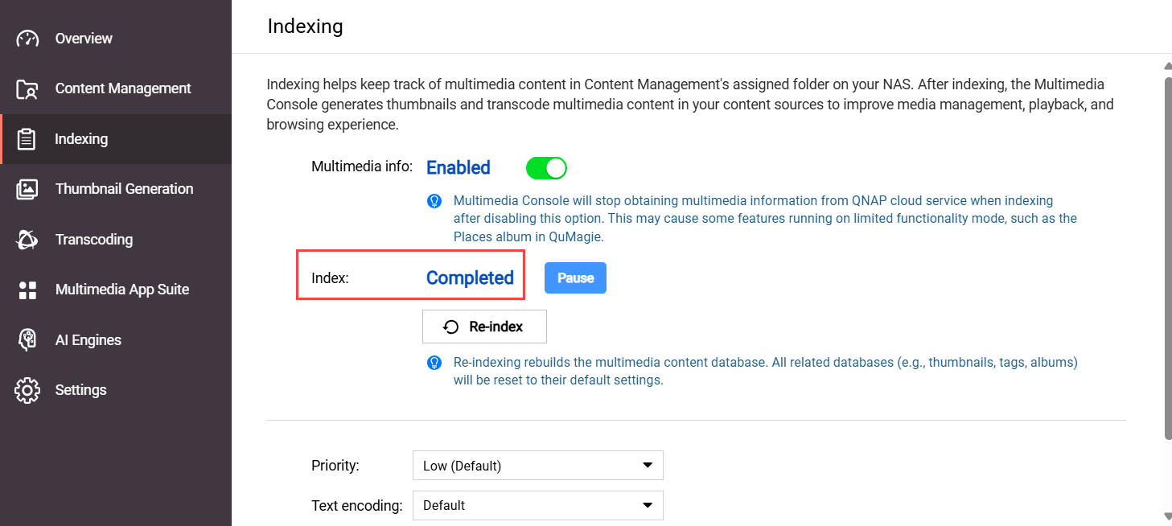Click the Settings gear icon
Image resolution: width=1172 pixels, height=526 pixels.
coord(27,390)
